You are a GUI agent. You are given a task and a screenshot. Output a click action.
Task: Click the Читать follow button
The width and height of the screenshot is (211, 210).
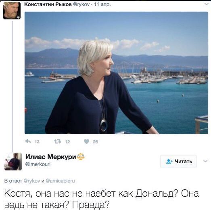point(178,162)
